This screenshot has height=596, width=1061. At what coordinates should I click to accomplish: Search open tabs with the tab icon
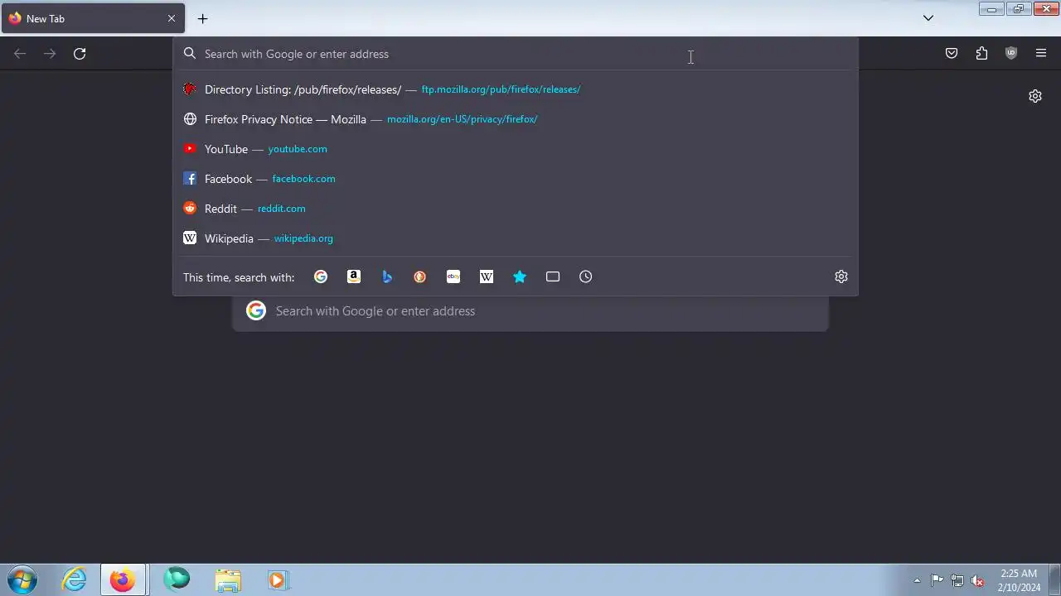[x=553, y=276]
